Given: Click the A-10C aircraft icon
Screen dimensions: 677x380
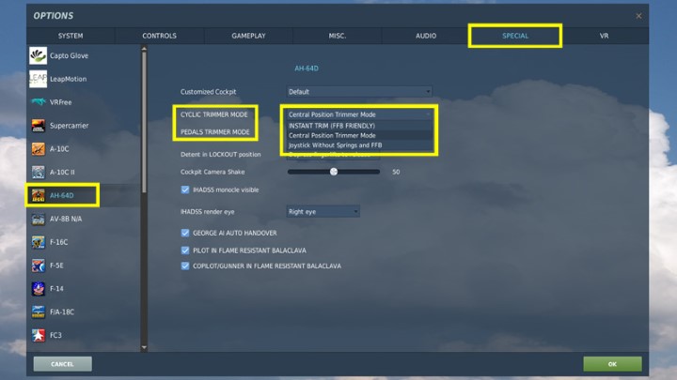Looking at the screenshot, I should (x=38, y=149).
